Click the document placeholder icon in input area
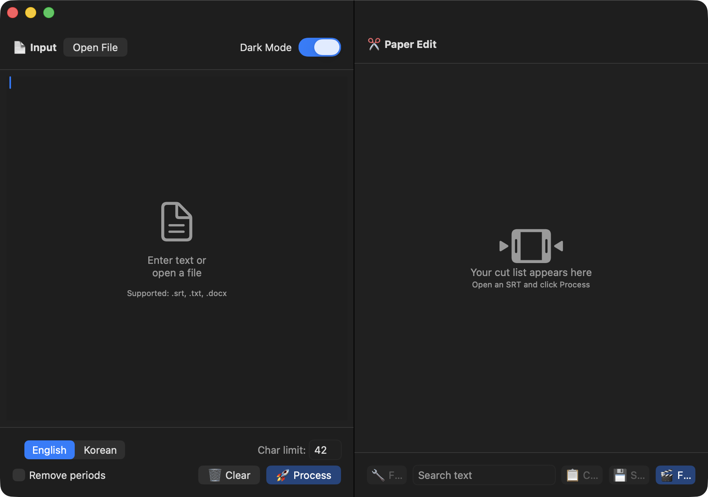This screenshot has height=497, width=708. [177, 221]
